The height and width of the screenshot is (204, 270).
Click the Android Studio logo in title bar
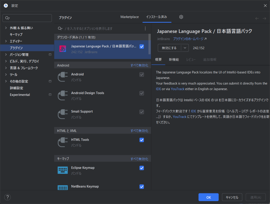6,6
